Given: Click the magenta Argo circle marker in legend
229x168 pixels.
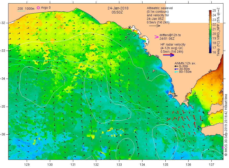Looking at the screenshot, I should [38, 8].
